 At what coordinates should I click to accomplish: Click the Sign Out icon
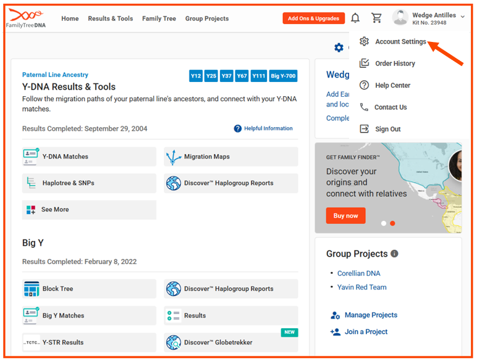[364, 129]
